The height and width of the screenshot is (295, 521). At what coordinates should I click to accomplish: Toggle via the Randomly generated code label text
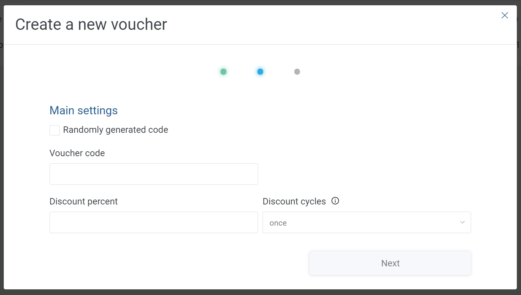click(115, 130)
